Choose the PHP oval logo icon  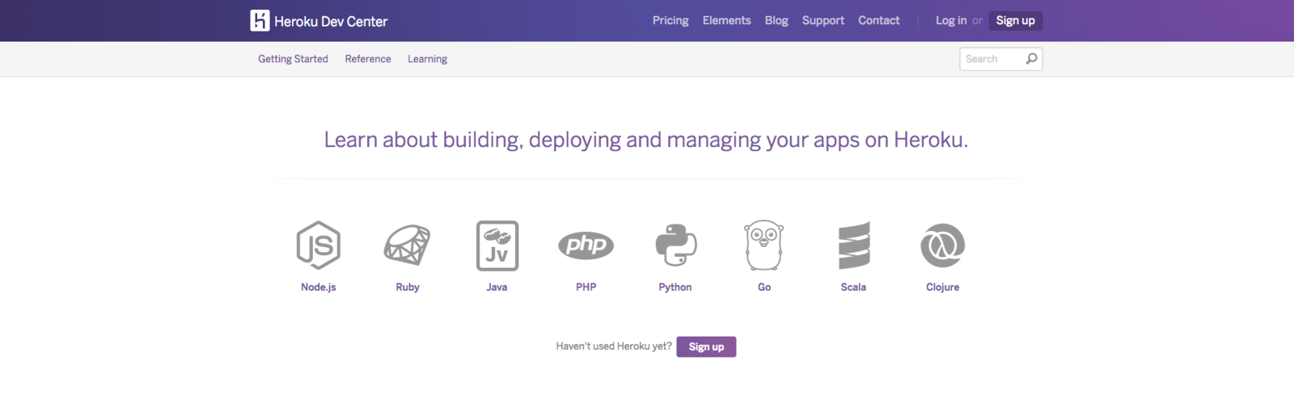point(586,245)
